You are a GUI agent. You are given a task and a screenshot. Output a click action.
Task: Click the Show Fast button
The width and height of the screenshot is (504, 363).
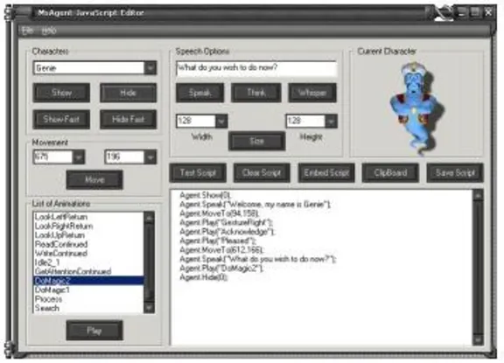61,119
